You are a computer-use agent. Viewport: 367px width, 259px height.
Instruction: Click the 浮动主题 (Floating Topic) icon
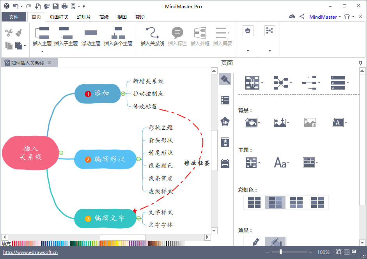(91, 37)
